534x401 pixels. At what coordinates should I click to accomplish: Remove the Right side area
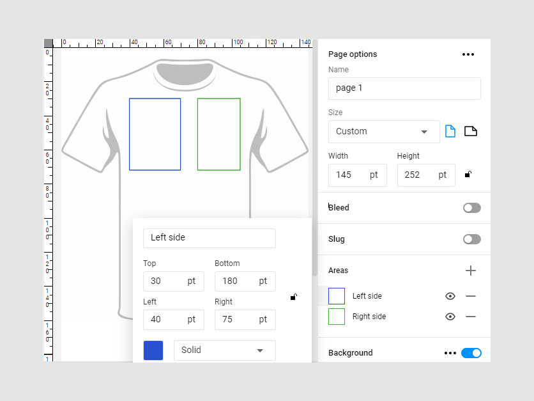click(471, 317)
